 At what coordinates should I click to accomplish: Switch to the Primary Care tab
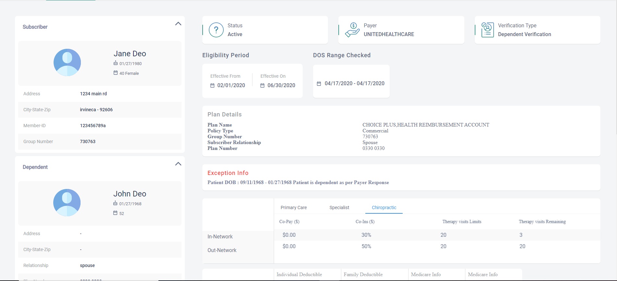point(294,207)
